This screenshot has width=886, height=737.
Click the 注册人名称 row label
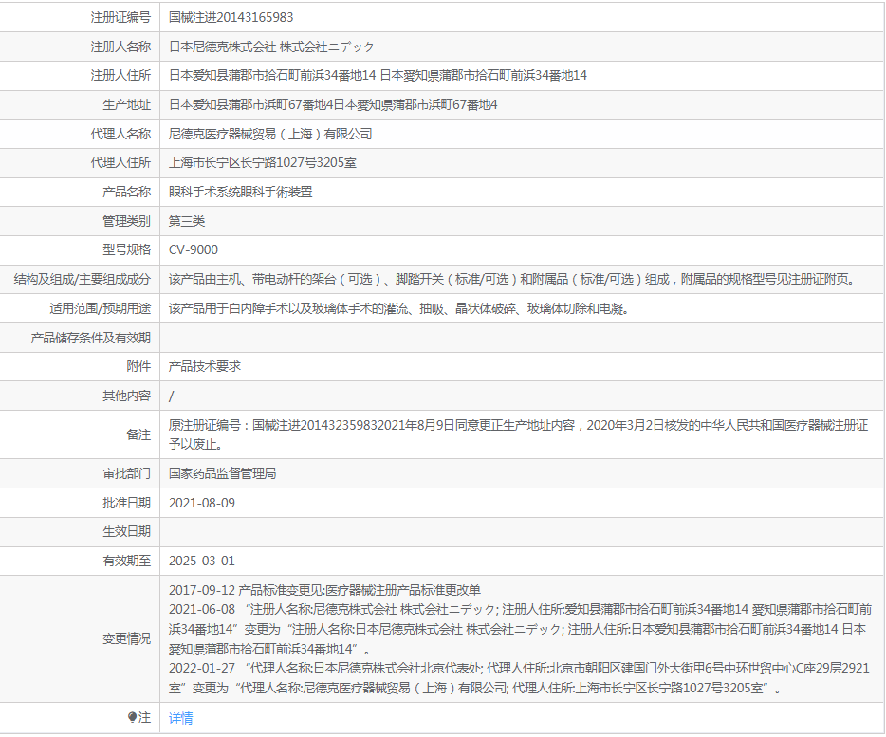[120, 46]
